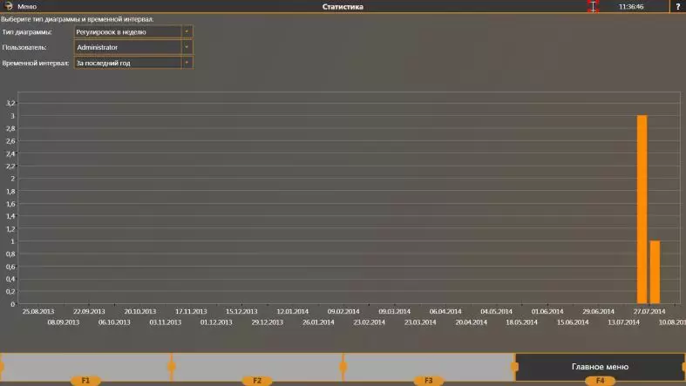Expand the Тип диаграммы dropdown arrow
686x386 pixels.
click(x=186, y=31)
